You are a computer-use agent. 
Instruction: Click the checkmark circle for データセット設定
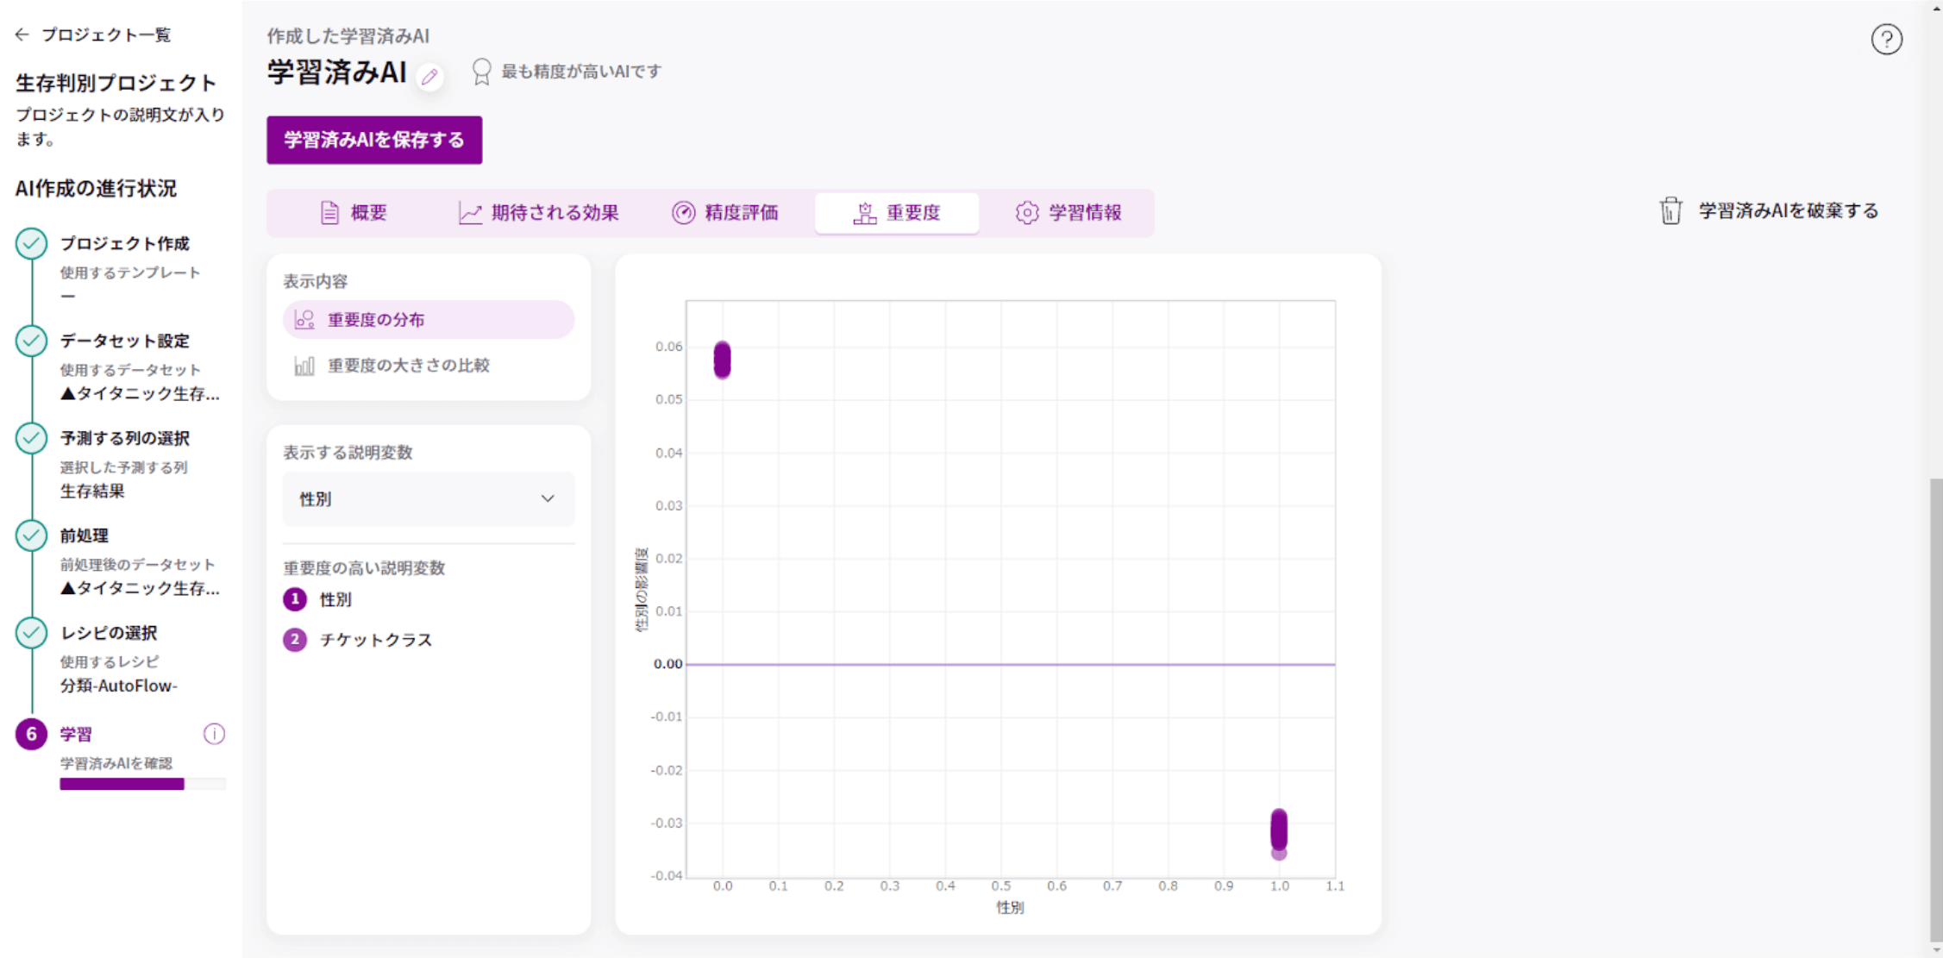click(31, 341)
